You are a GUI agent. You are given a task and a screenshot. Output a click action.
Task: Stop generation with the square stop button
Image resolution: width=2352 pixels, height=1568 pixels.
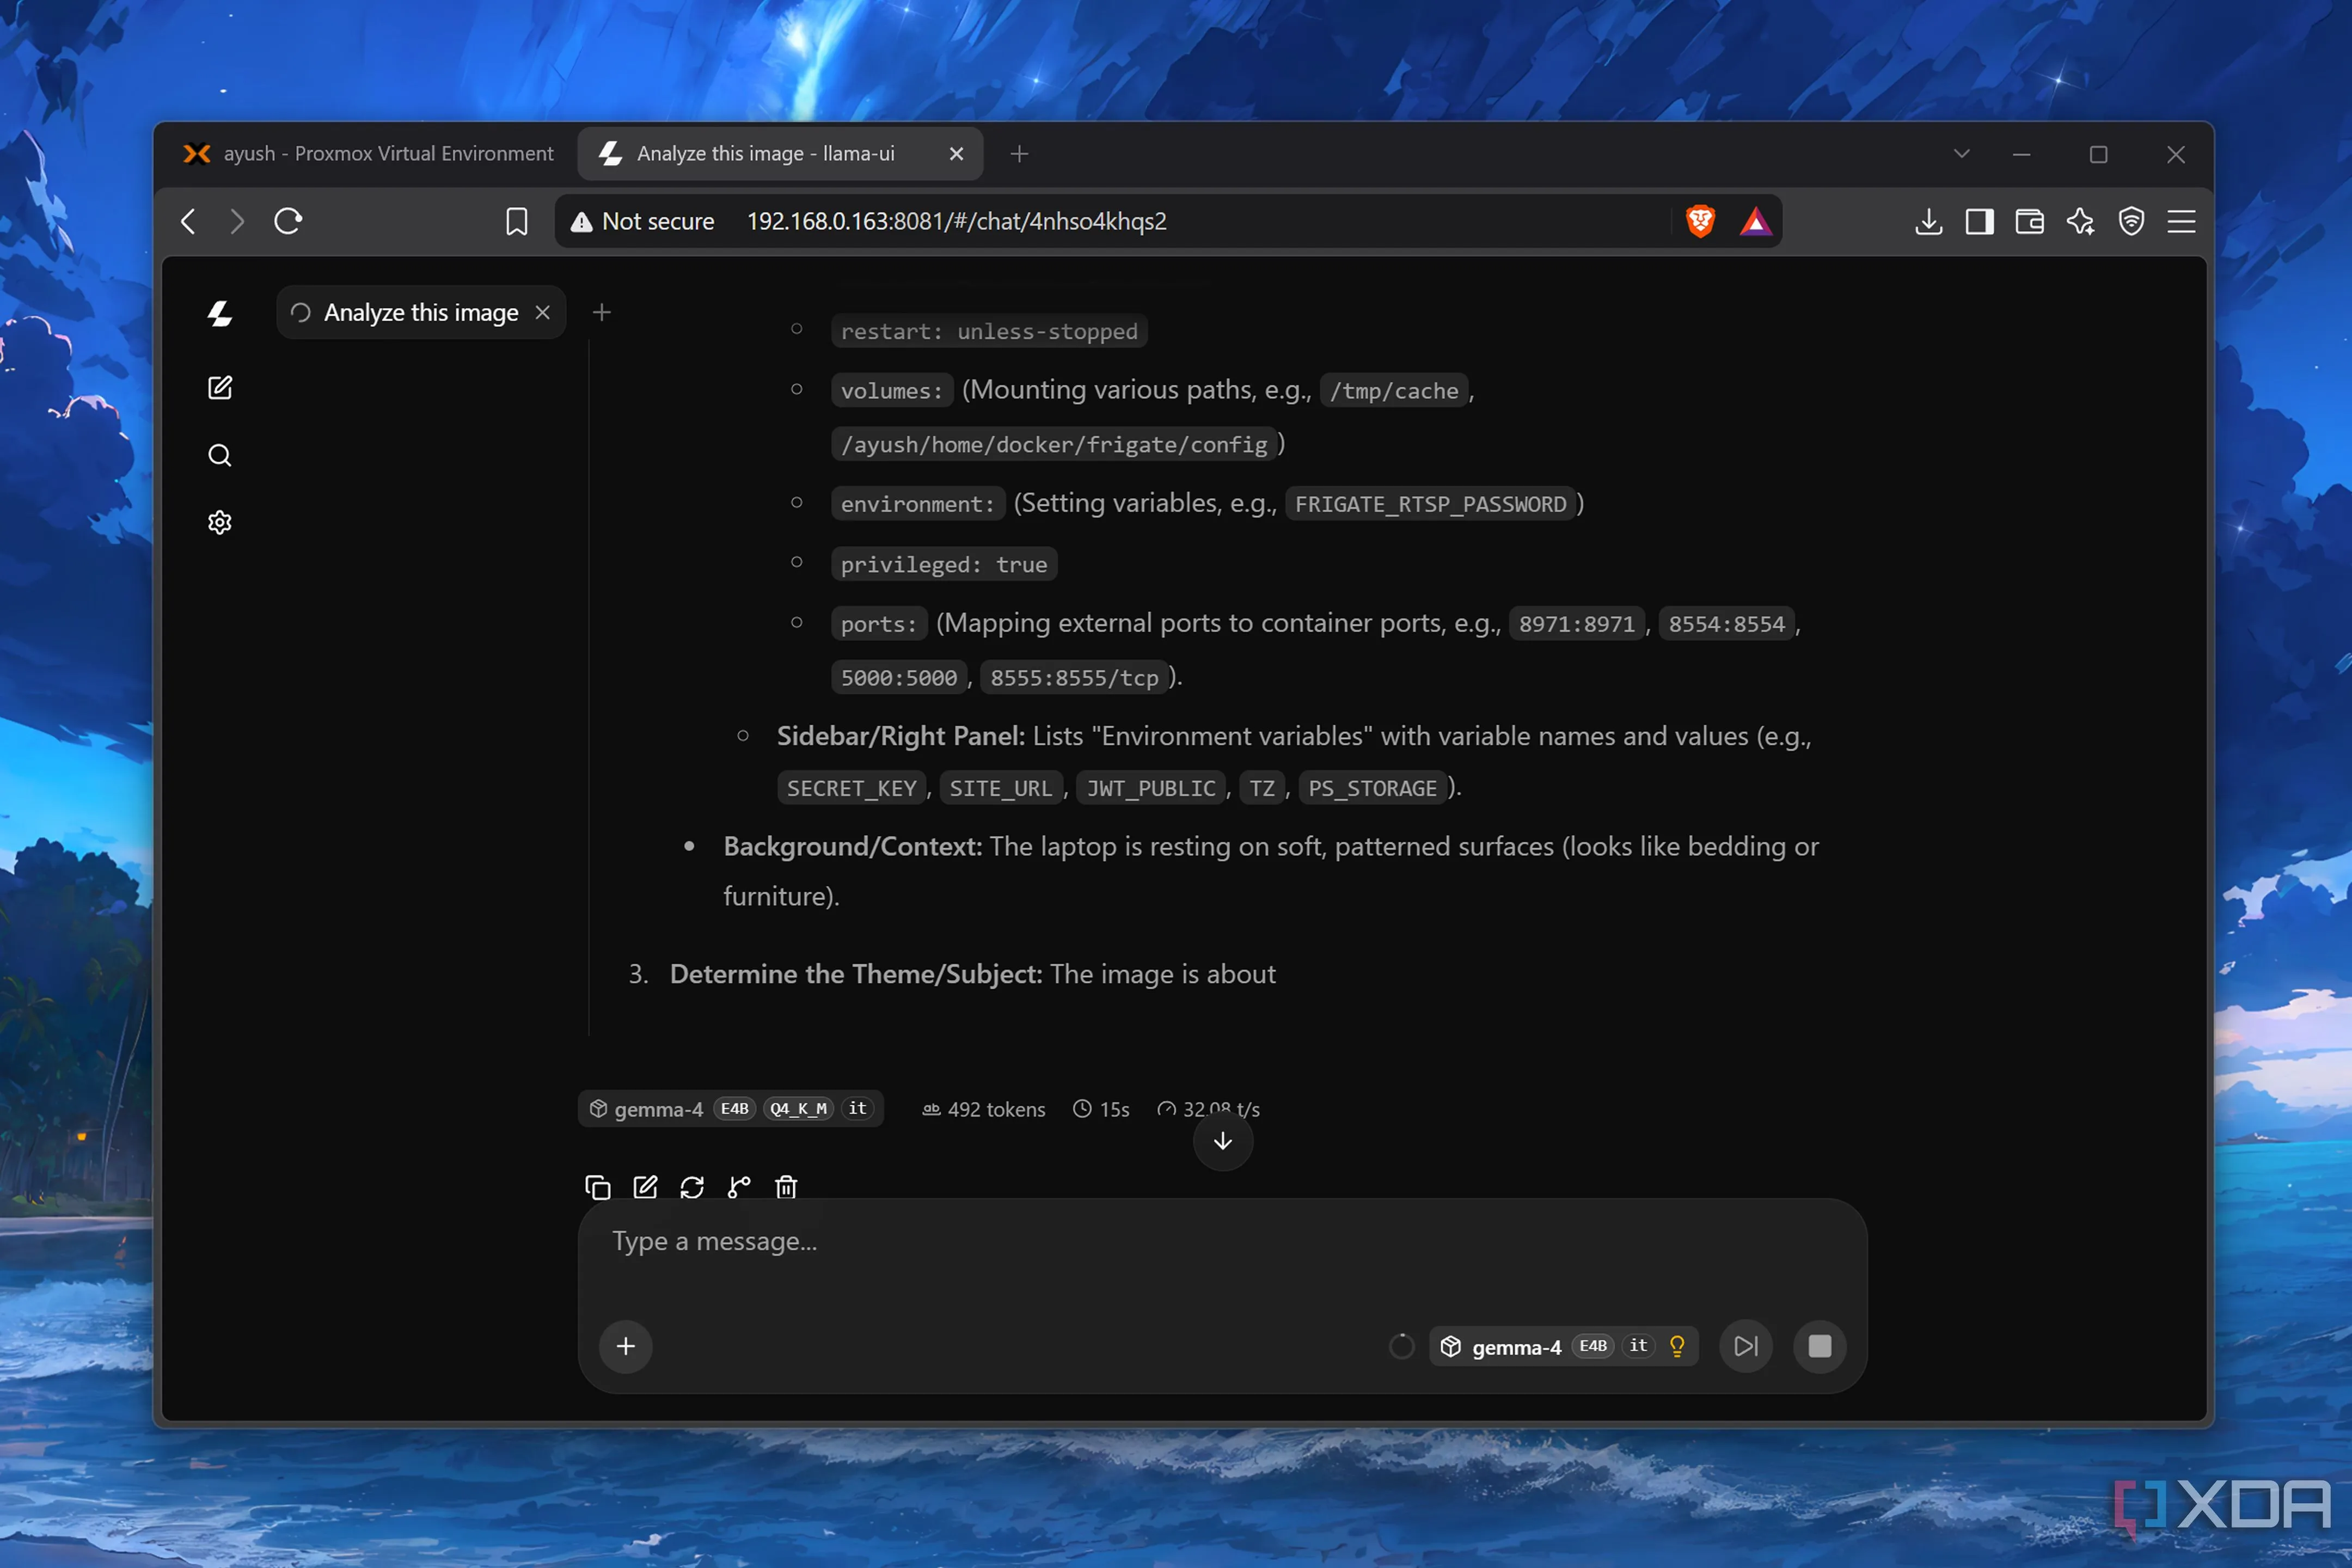tap(1820, 1346)
